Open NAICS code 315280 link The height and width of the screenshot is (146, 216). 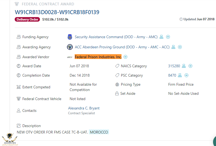coord(174,66)
